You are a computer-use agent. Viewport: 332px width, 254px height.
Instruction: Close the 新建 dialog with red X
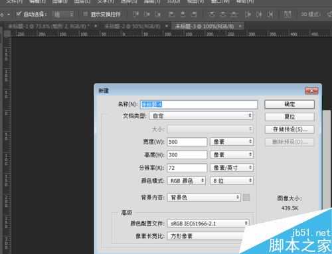tap(311, 91)
